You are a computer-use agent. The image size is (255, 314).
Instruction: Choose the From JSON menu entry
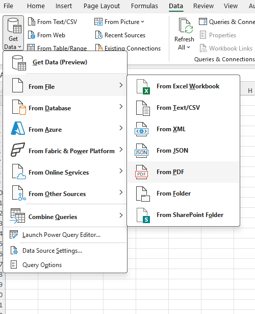[184, 151]
